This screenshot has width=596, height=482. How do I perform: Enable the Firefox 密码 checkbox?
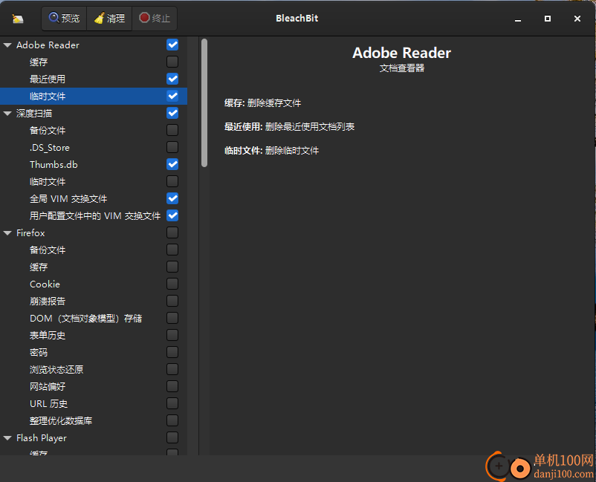[x=172, y=352]
